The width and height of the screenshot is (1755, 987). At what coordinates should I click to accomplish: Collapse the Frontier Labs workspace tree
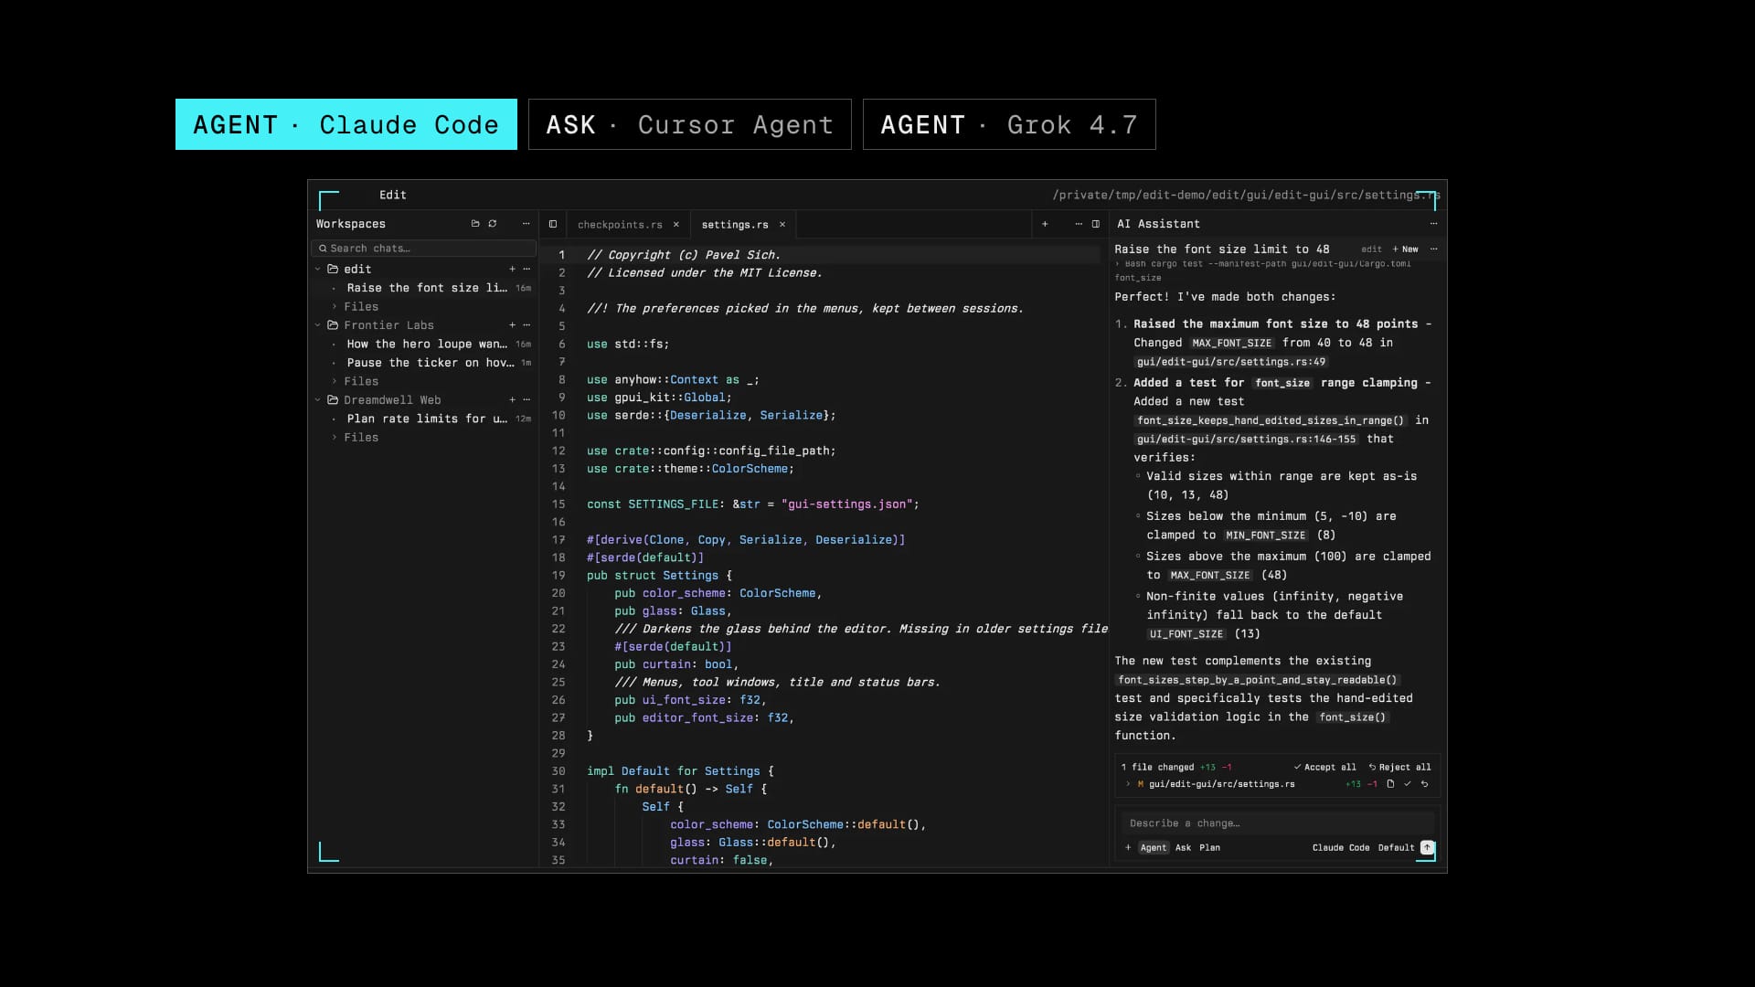[318, 325]
